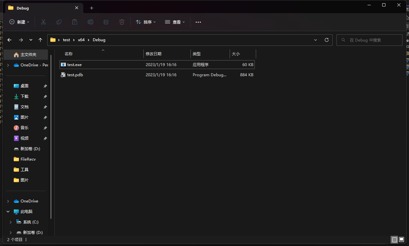
Task: Open the 新建 (New) dropdown
Action: pyautogui.click(x=19, y=22)
